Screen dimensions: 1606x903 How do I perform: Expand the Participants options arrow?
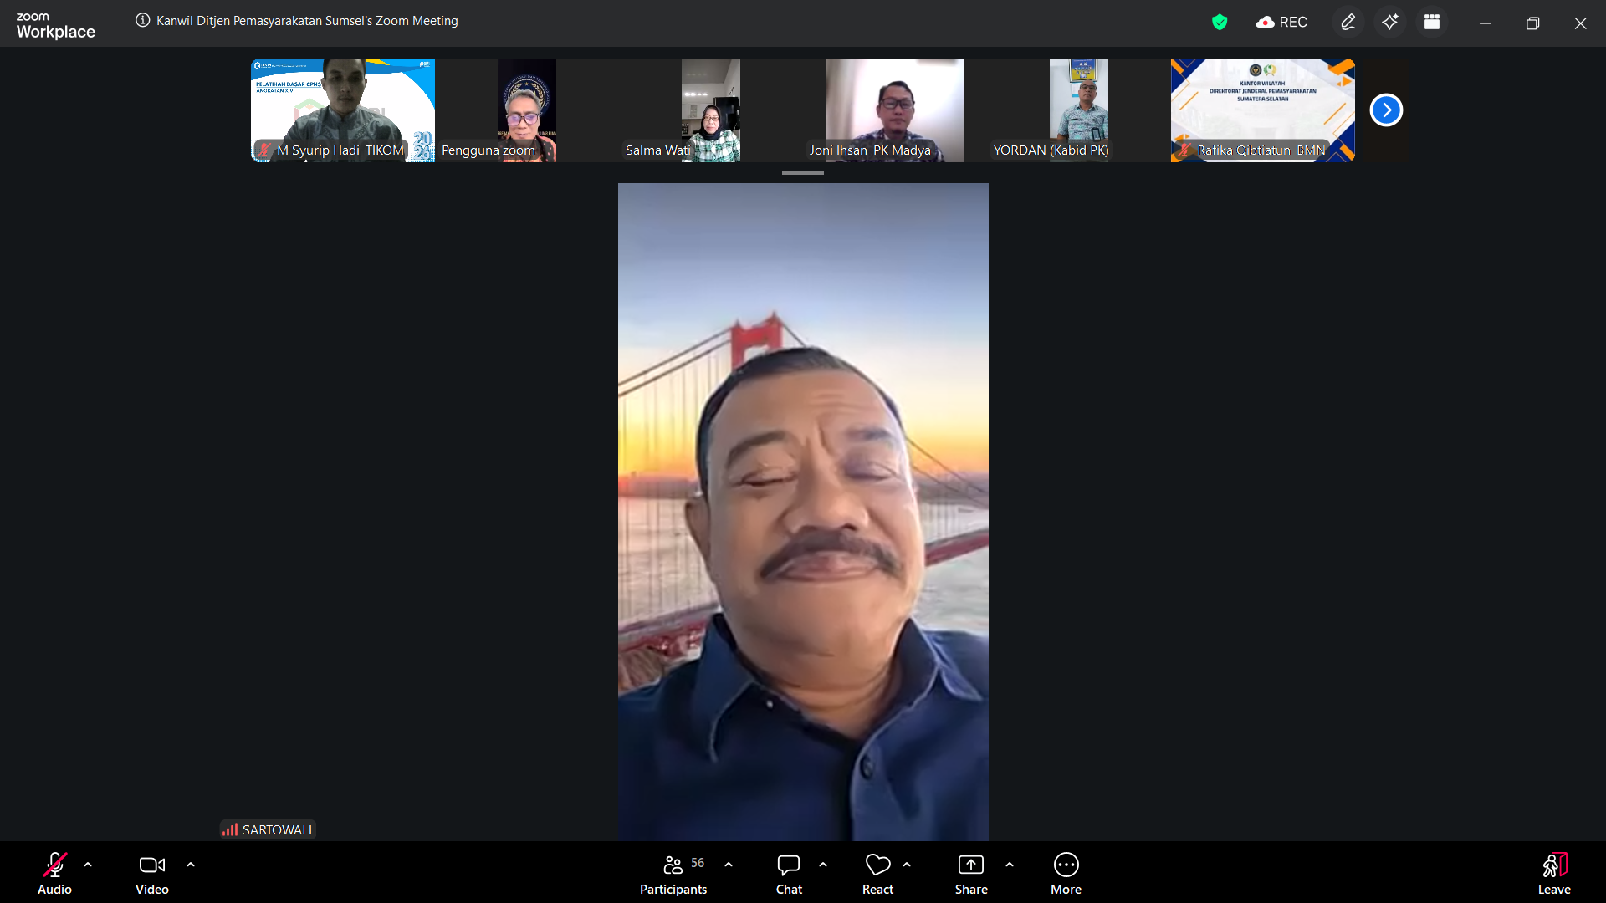729,865
